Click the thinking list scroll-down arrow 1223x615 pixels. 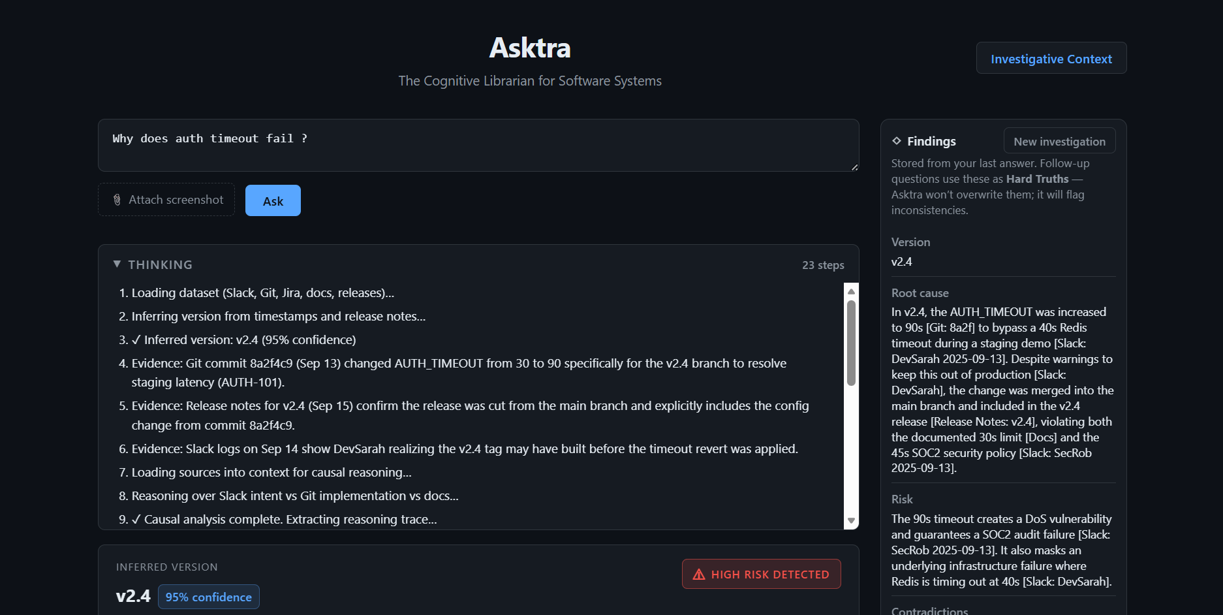click(851, 520)
